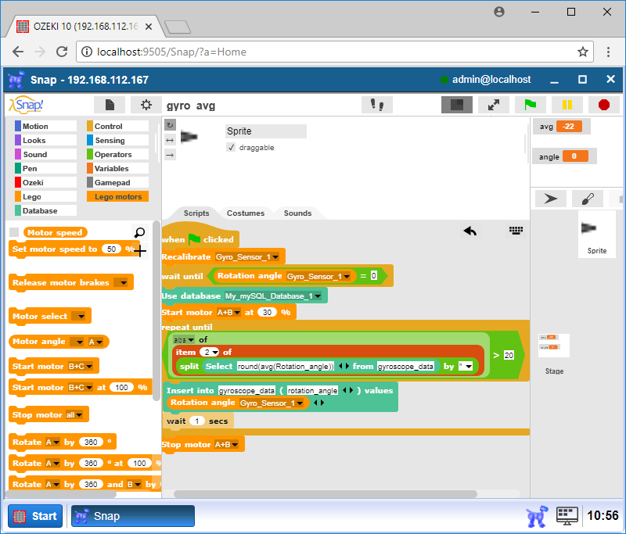Viewport: 626px width, 534px height.
Task: Edit the 30 percent speed field in script
Action: pos(267,312)
